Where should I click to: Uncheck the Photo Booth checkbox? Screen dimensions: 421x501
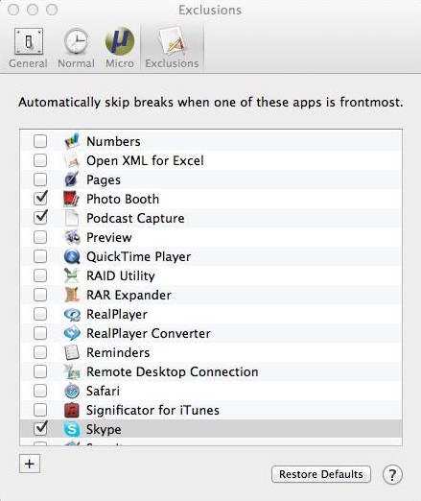(40, 199)
